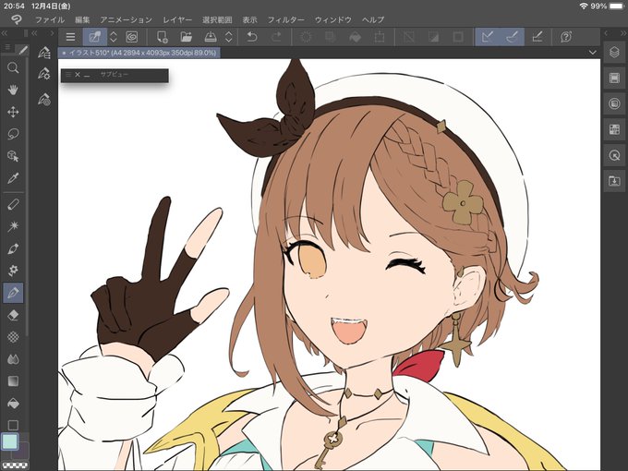Viewport: 628px width, 471px height.
Task: Collapse the left dock with far-left double arrow
Action: (x=5, y=33)
